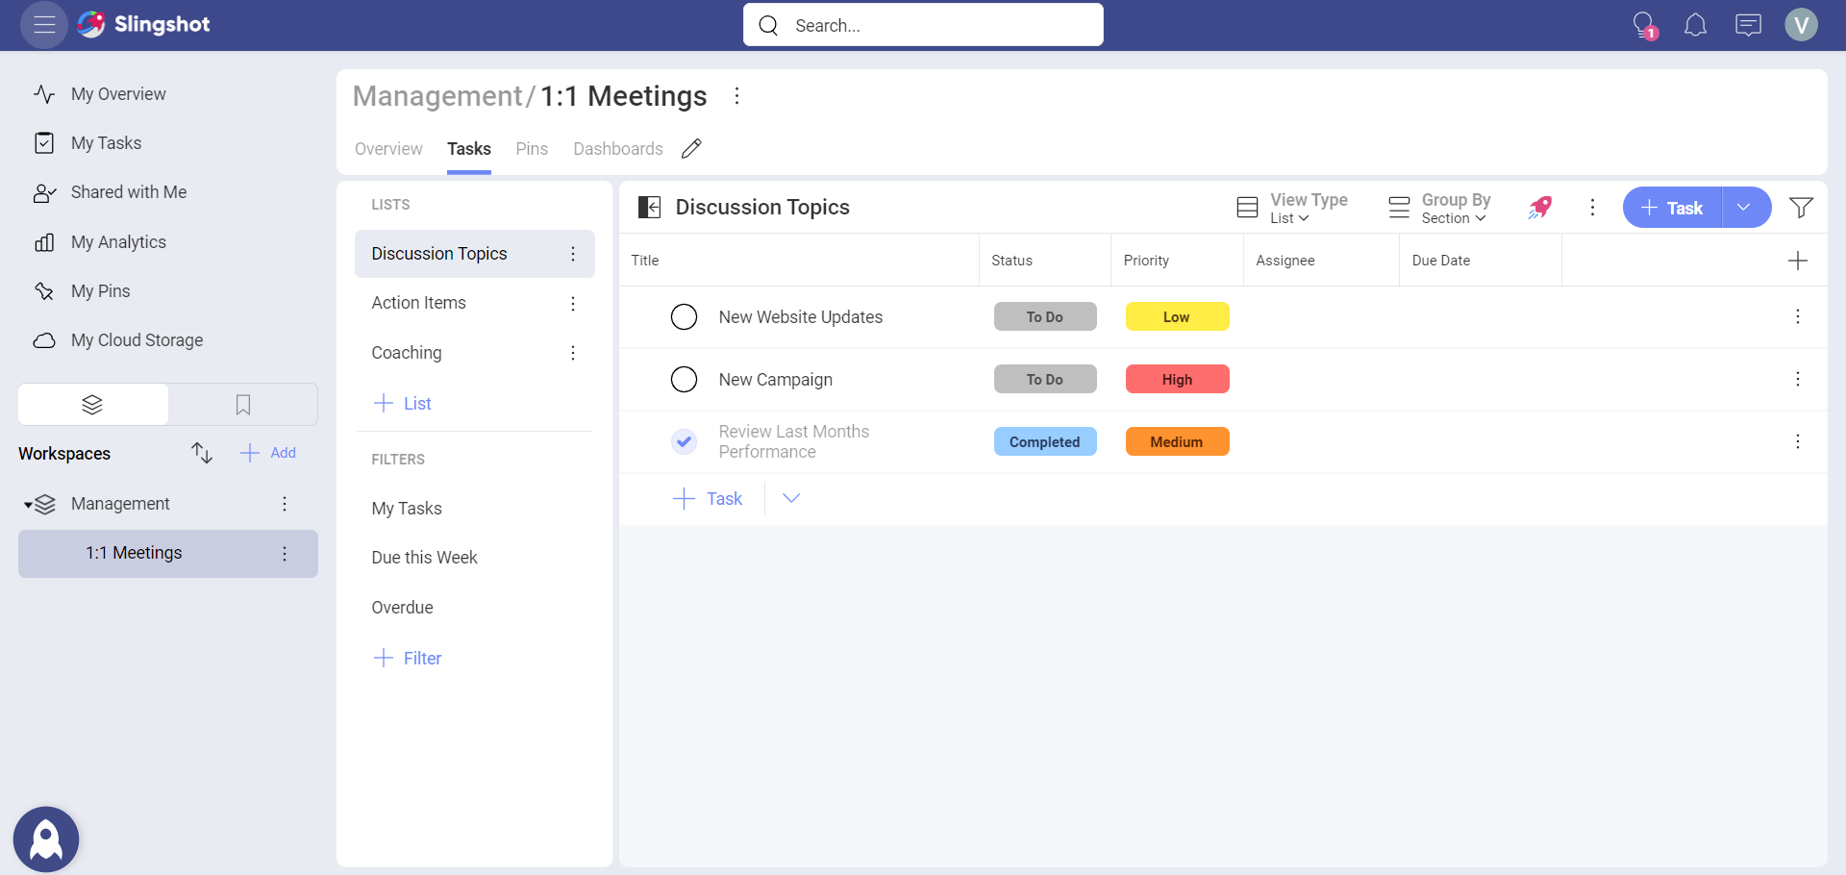Open the chat messages icon
The image size is (1846, 875).
(x=1748, y=25)
